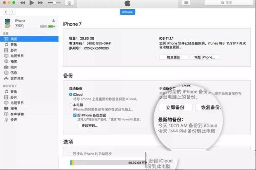Open 有声读物 in the sidebar
The height and width of the screenshot is (170, 256).
[29, 114]
